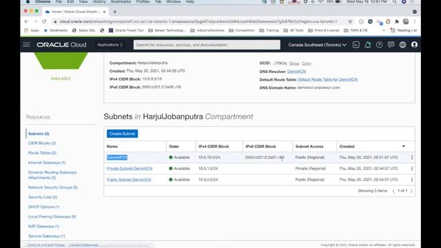
Task: Open Cloud Shell developer tools icon
Action: 356,45
